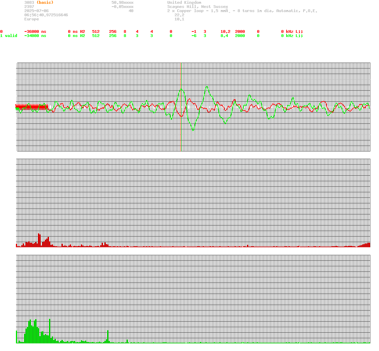Click the region text "Europe"
This screenshot has height=351, width=379.
31,19
